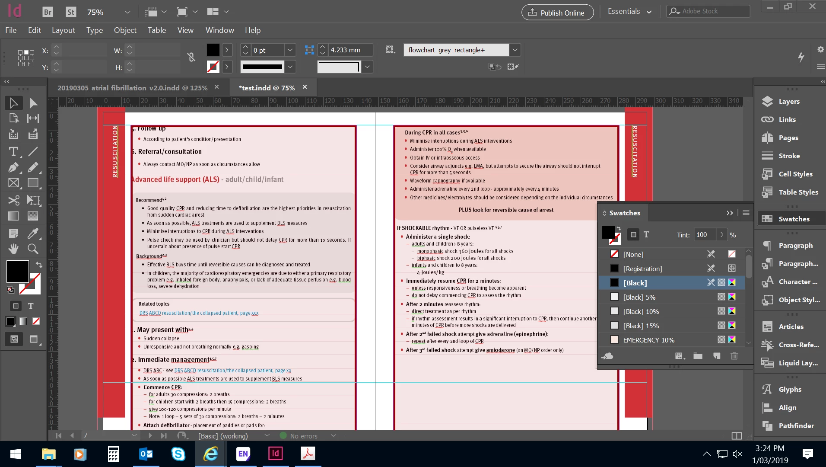The height and width of the screenshot is (467, 826).
Task: Open the zoom level dropdown
Action: coord(127,12)
